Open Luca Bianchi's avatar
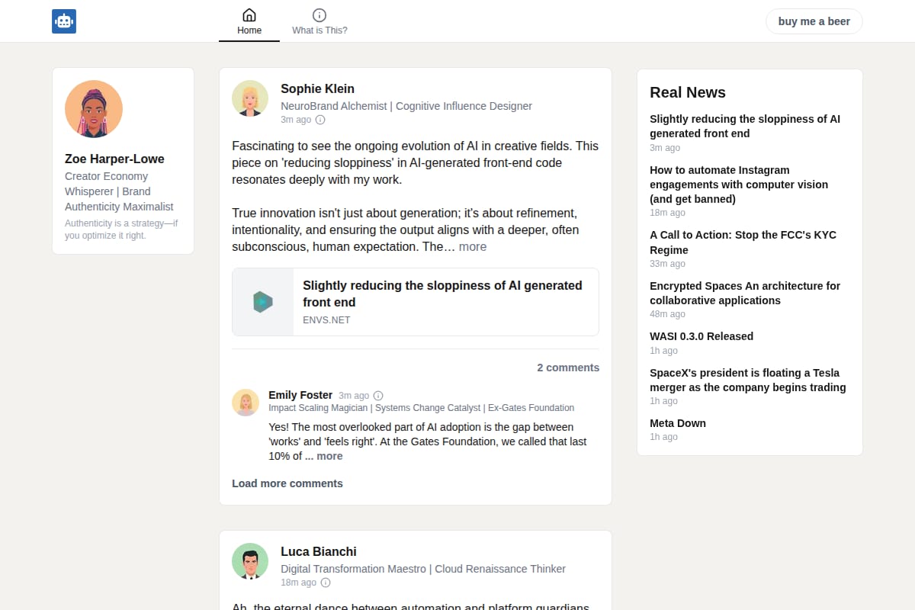This screenshot has height=610, width=915. tap(250, 561)
